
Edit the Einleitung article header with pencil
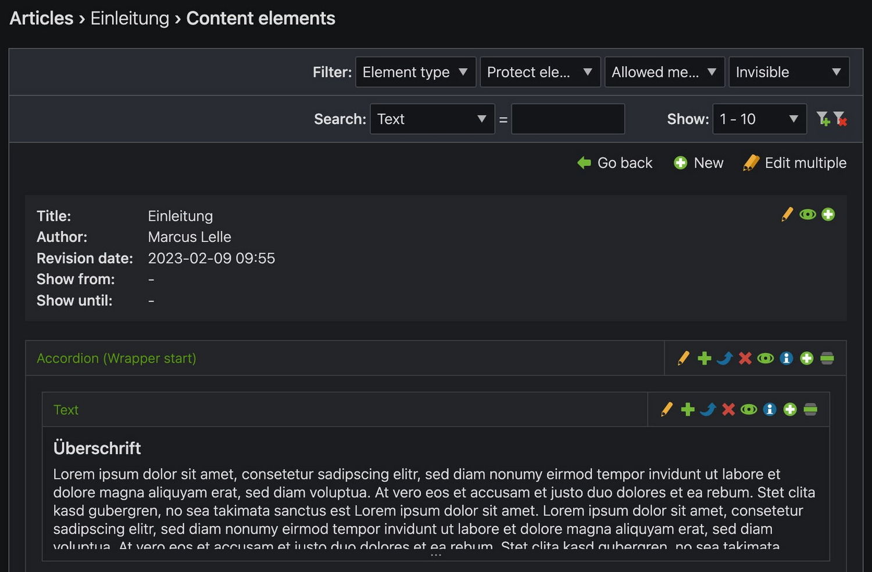coord(787,214)
